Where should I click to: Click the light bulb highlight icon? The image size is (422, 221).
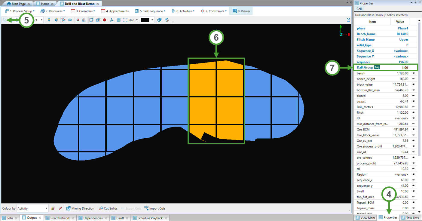[x=49, y=20]
